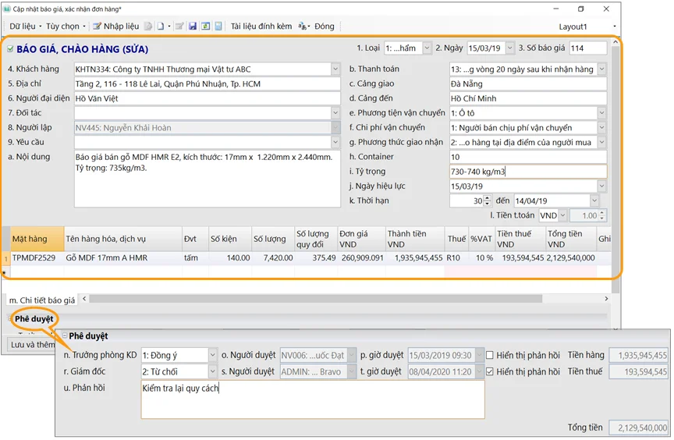Click the Đóng button in toolbar
674x440 pixels.
[x=324, y=27]
